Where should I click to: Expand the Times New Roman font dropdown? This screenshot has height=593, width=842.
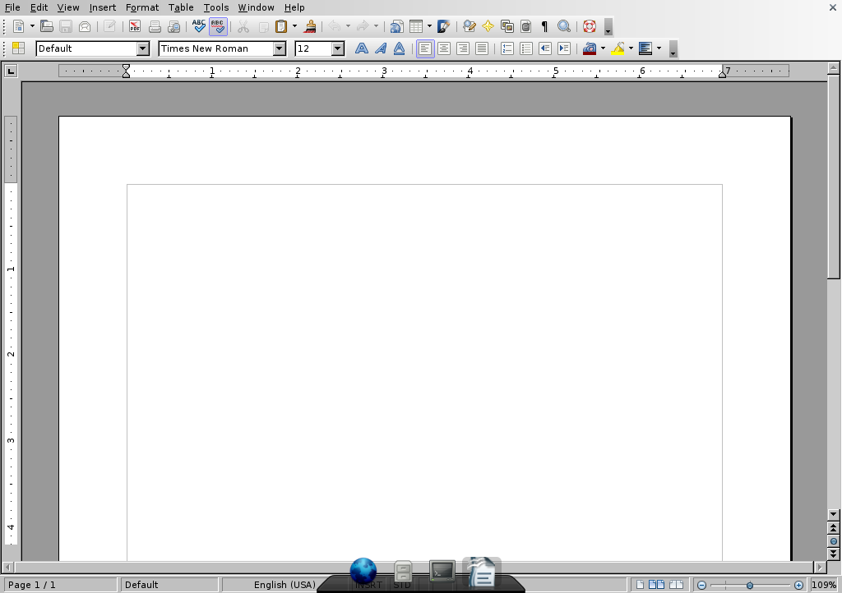280,48
